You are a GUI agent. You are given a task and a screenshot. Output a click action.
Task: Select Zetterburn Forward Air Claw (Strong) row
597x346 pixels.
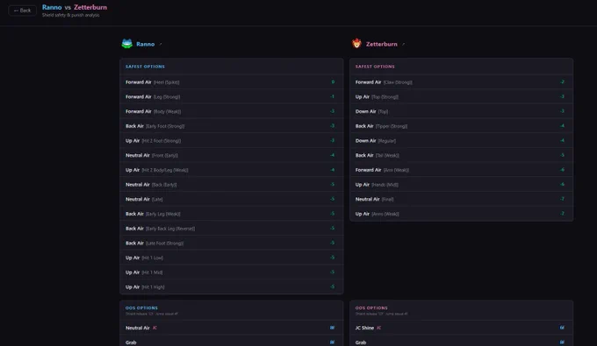pos(462,82)
